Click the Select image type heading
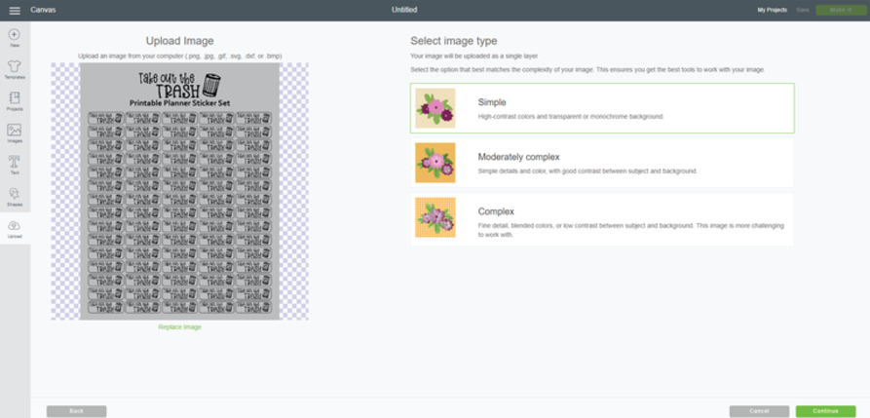 (x=454, y=41)
